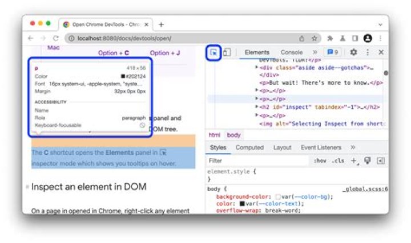Select the Event Listeners tab
The image size is (411, 243).
(x=321, y=147)
